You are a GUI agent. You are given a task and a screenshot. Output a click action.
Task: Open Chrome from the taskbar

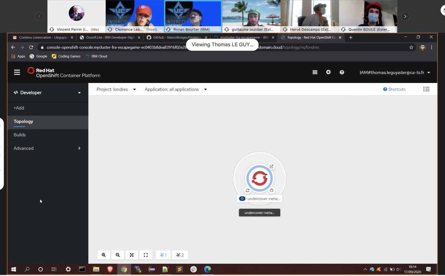click(124, 269)
